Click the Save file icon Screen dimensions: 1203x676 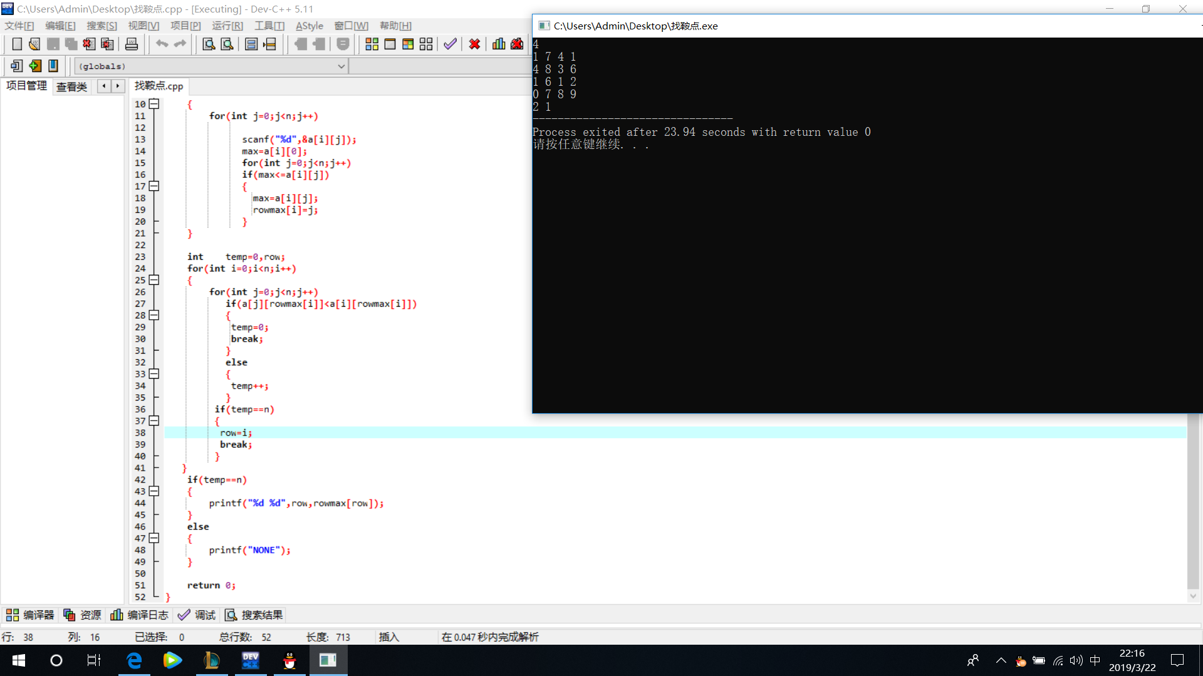pyautogui.click(x=53, y=44)
